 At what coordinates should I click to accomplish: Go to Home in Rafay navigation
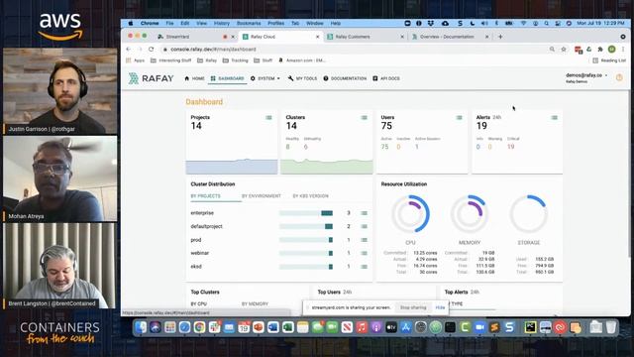[194, 78]
